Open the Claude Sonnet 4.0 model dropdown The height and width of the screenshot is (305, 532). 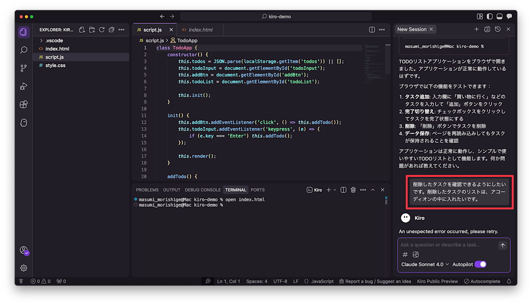pos(425,264)
